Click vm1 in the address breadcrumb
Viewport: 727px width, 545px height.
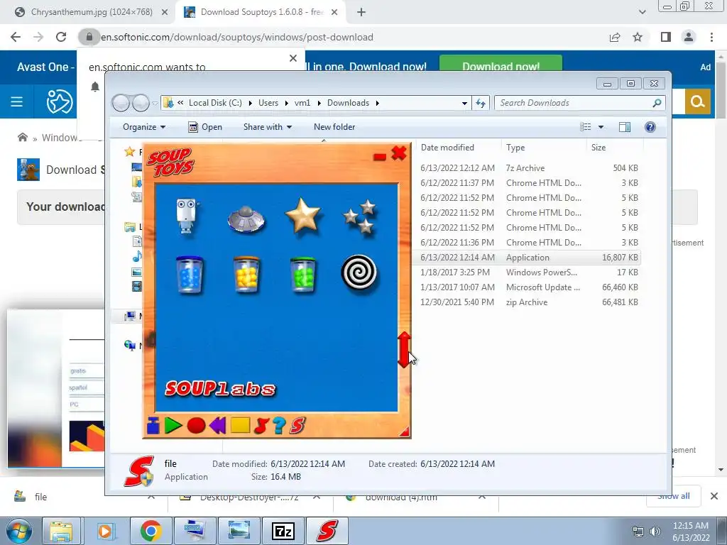(x=302, y=103)
